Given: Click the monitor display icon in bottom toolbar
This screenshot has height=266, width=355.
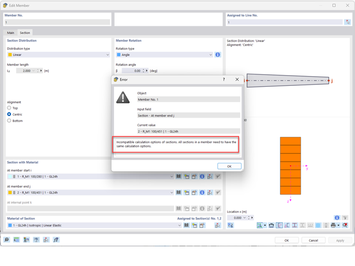Looking at the screenshot, I should [x=36, y=239].
